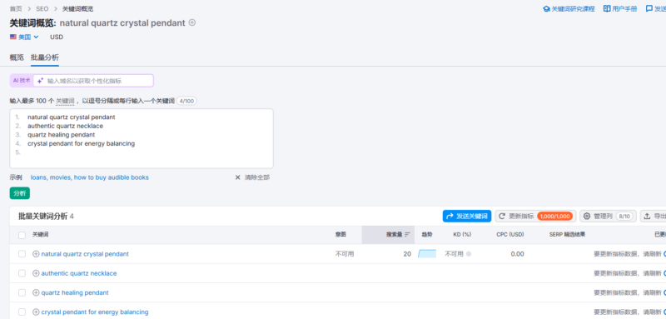Click the 意图 column header
The image size is (666, 319).
click(340, 235)
